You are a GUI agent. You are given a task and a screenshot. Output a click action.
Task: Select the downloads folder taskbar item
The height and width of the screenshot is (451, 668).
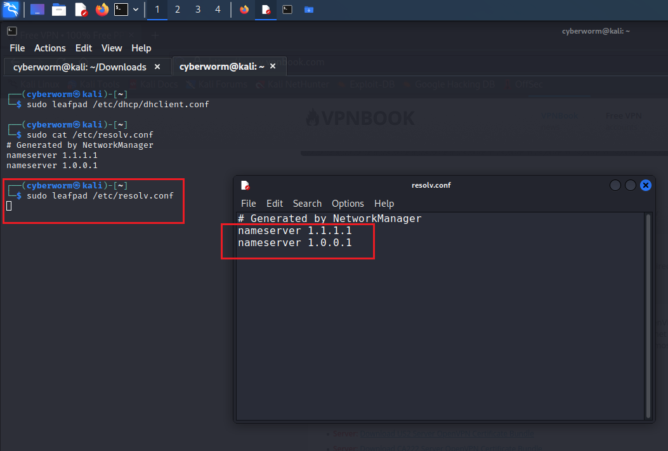pyautogui.click(x=309, y=10)
